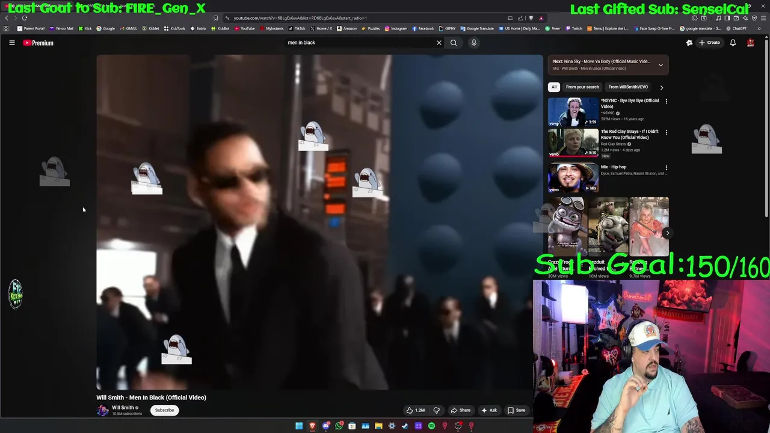The image size is (770, 433).
Task: Open options for the *NSYNC Bye Bye Bye video
Action: (x=666, y=101)
